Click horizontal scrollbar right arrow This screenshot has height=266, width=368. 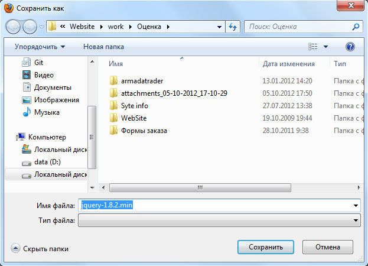pyautogui.click(x=359, y=187)
